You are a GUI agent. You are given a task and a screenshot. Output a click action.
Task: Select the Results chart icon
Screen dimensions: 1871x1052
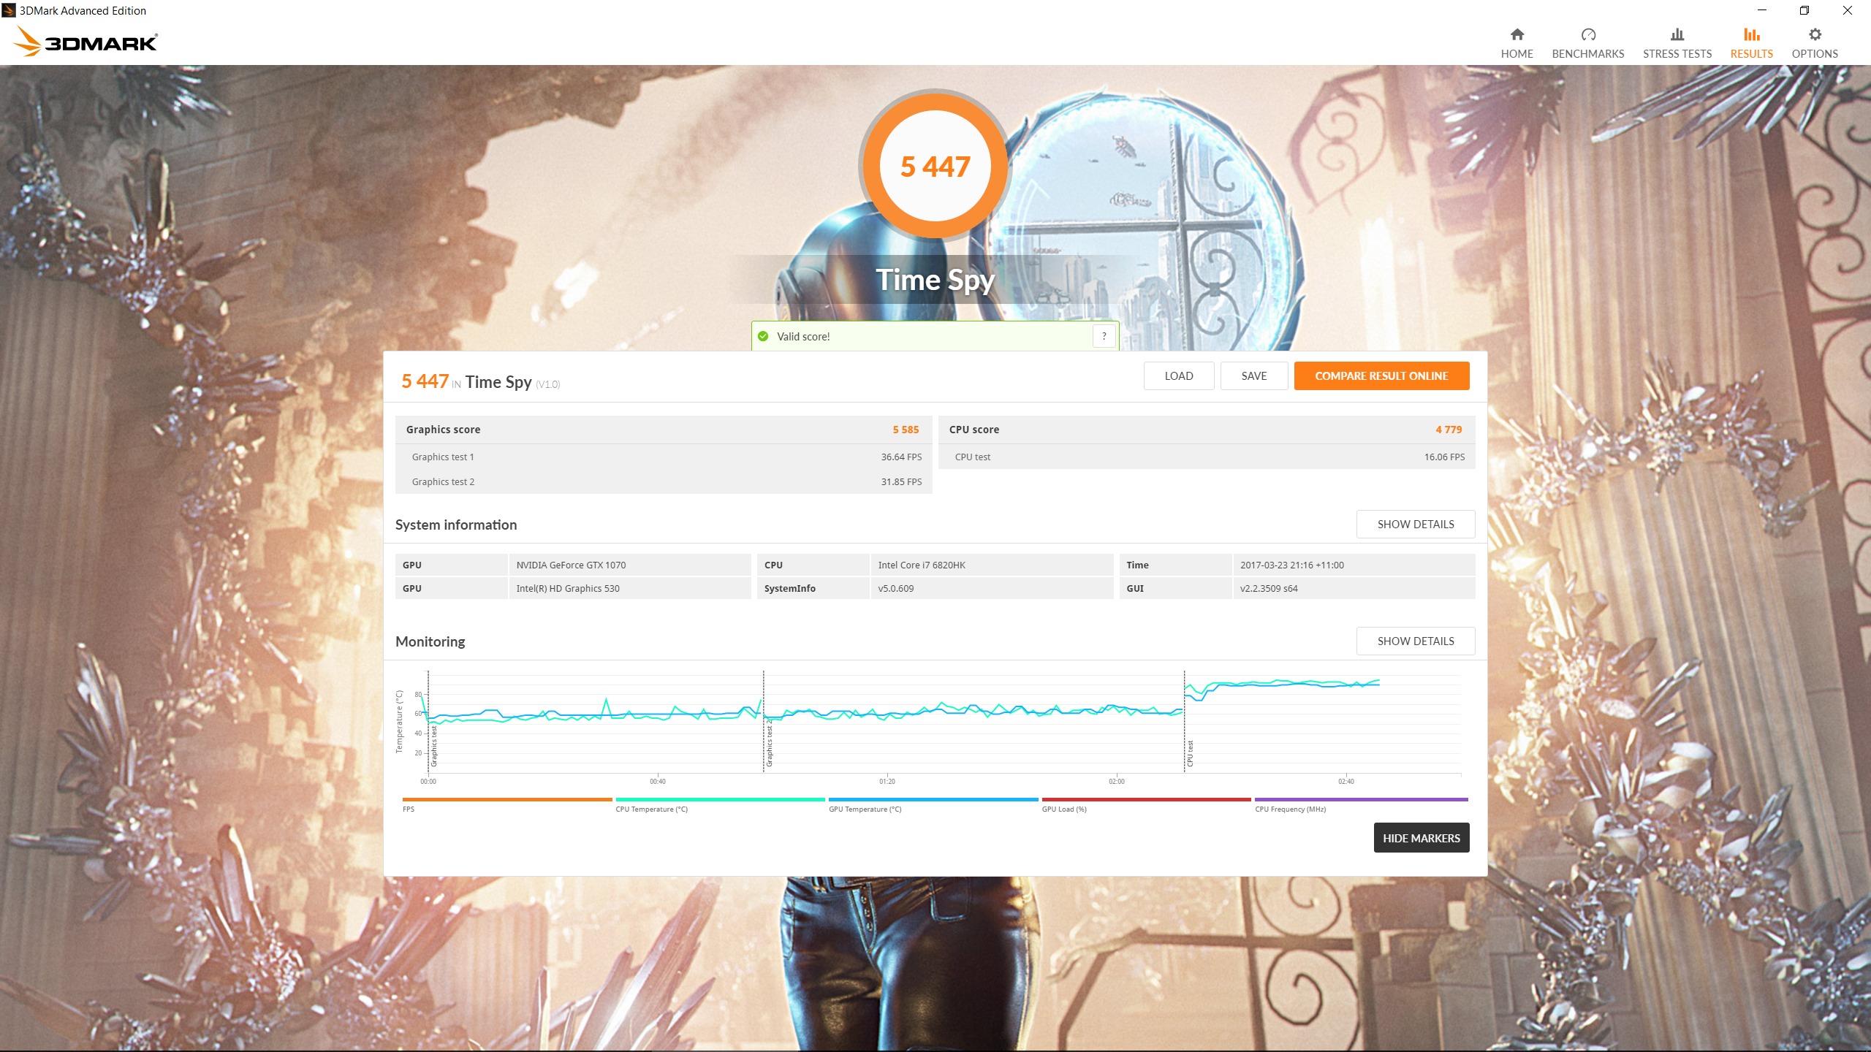(x=1751, y=34)
